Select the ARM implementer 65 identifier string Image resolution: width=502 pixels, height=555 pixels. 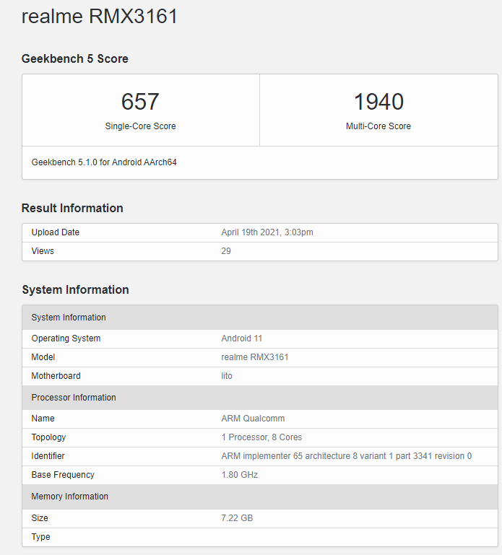coord(347,456)
